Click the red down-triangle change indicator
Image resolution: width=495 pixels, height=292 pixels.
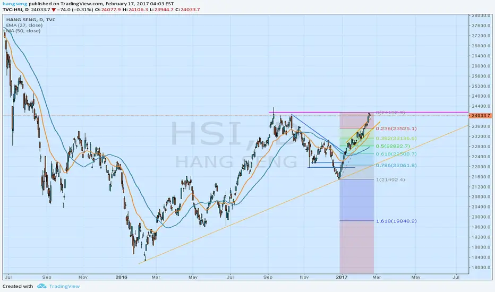click(x=54, y=10)
